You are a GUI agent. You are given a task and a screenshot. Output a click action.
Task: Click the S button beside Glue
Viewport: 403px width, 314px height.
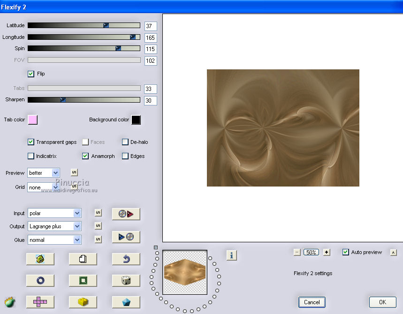point(98,239)
